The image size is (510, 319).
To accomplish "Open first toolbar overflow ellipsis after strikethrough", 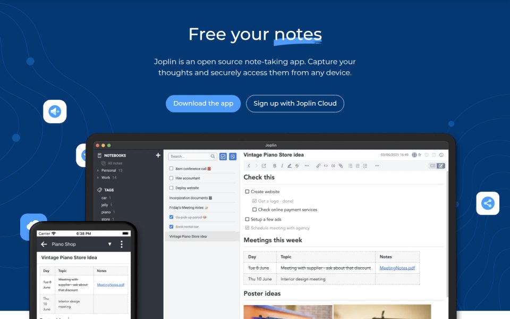I will pos(307,166).
